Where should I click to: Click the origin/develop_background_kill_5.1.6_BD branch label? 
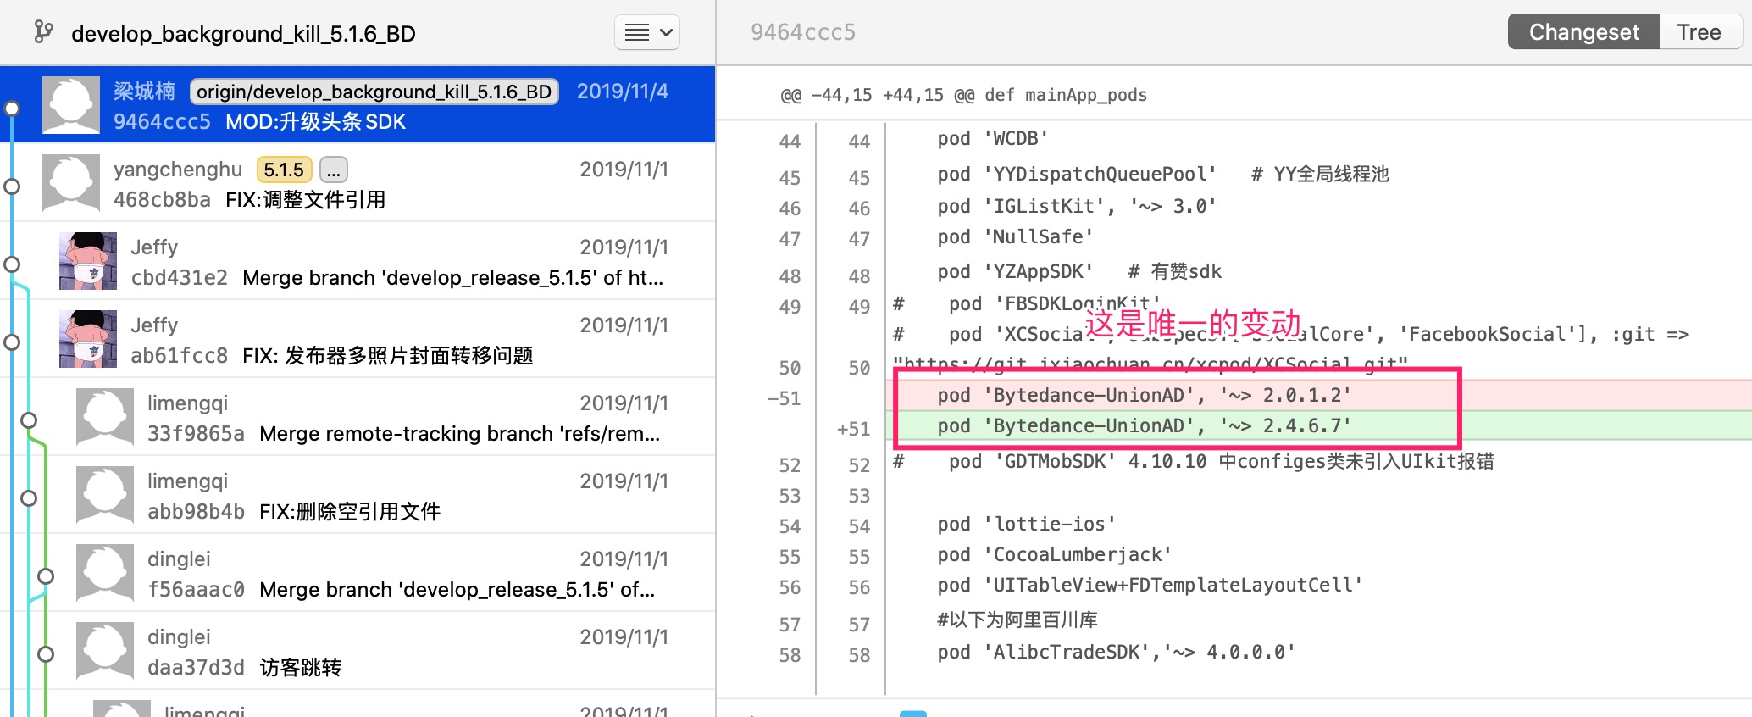[374, 92]
